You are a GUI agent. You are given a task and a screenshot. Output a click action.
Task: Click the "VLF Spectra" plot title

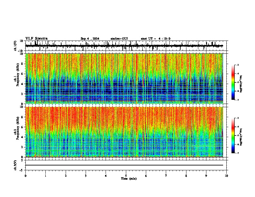pyautogui.click(x=36, y=39)
